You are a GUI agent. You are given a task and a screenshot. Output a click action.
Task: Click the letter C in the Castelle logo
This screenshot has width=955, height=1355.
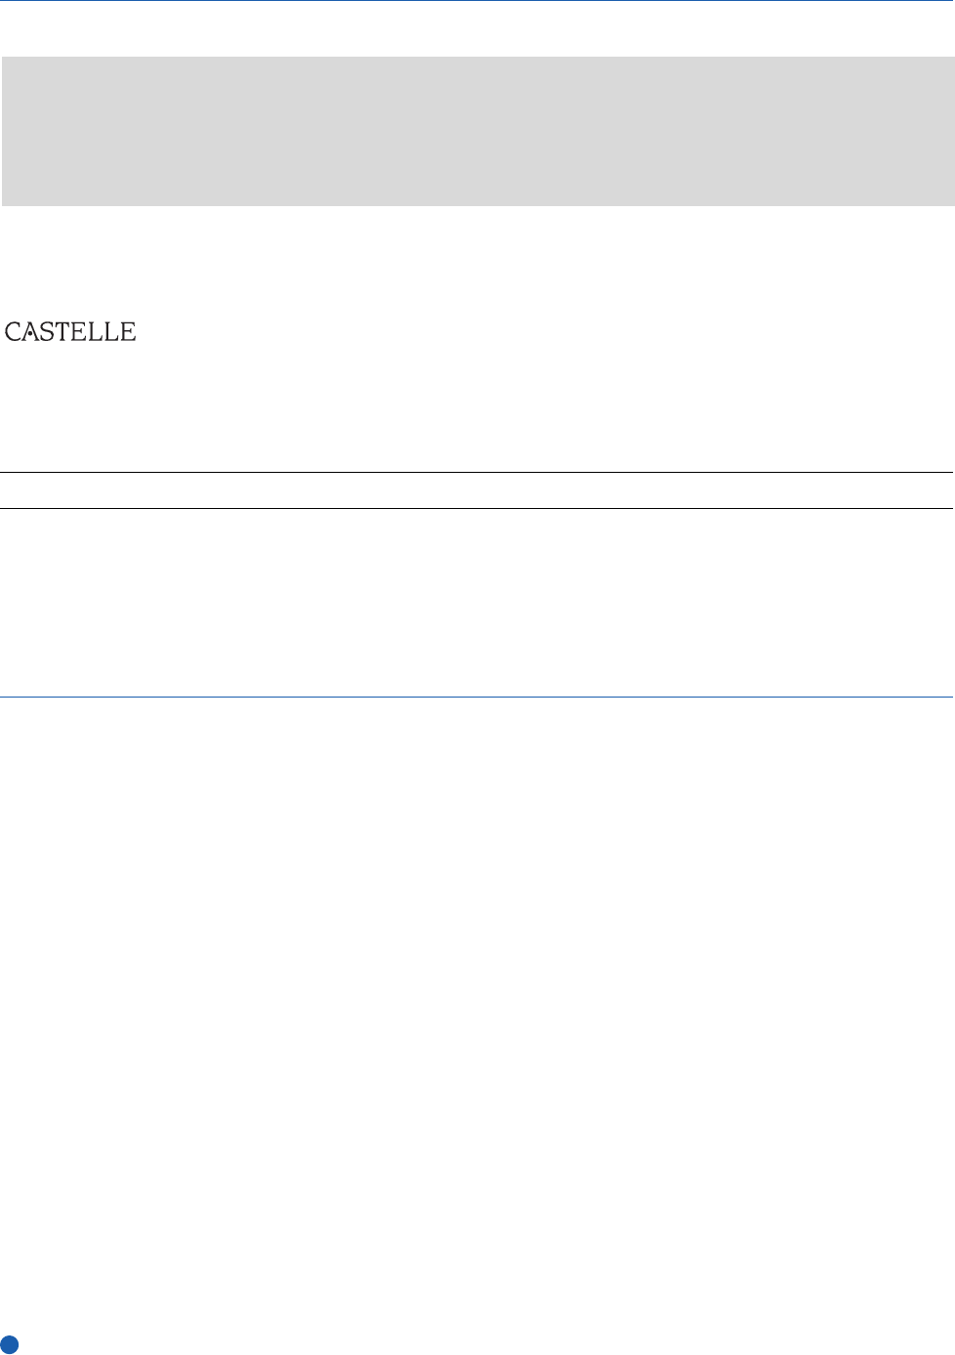point(14,332)
